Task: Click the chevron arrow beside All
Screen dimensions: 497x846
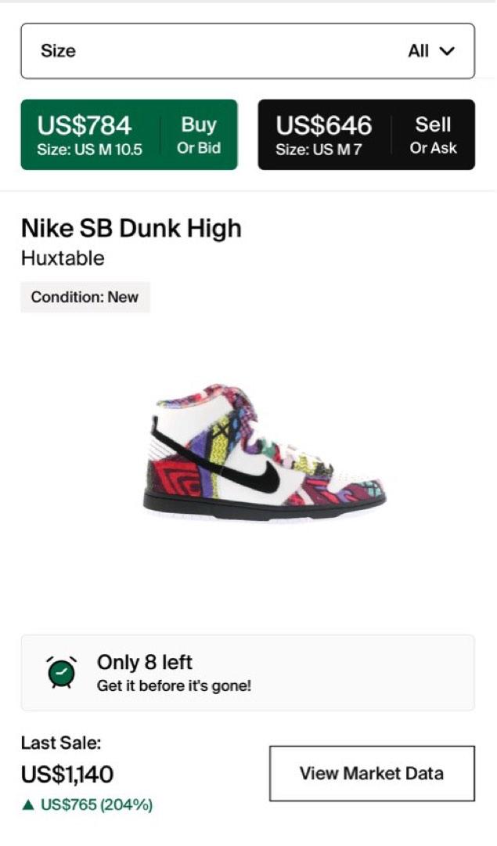Action: click(447, 52)
